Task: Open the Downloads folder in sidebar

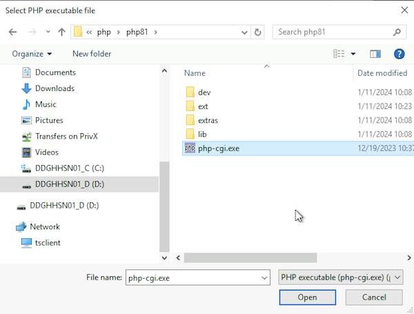Action: pyautogui.click(x=55, y=88)
